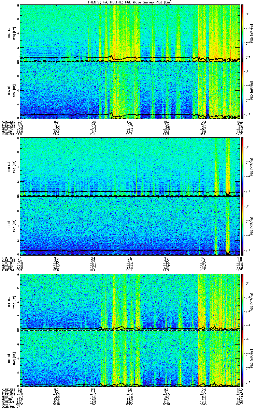
Task: Select the THA B-perpendicular spectrogram panel
Action: [x=130, y=33]
